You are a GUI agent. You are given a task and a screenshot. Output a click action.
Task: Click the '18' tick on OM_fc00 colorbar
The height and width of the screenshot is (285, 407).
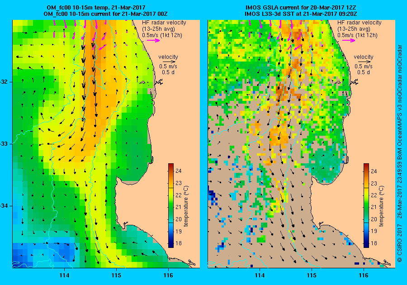pyautogui.click(x=179, y=243)
